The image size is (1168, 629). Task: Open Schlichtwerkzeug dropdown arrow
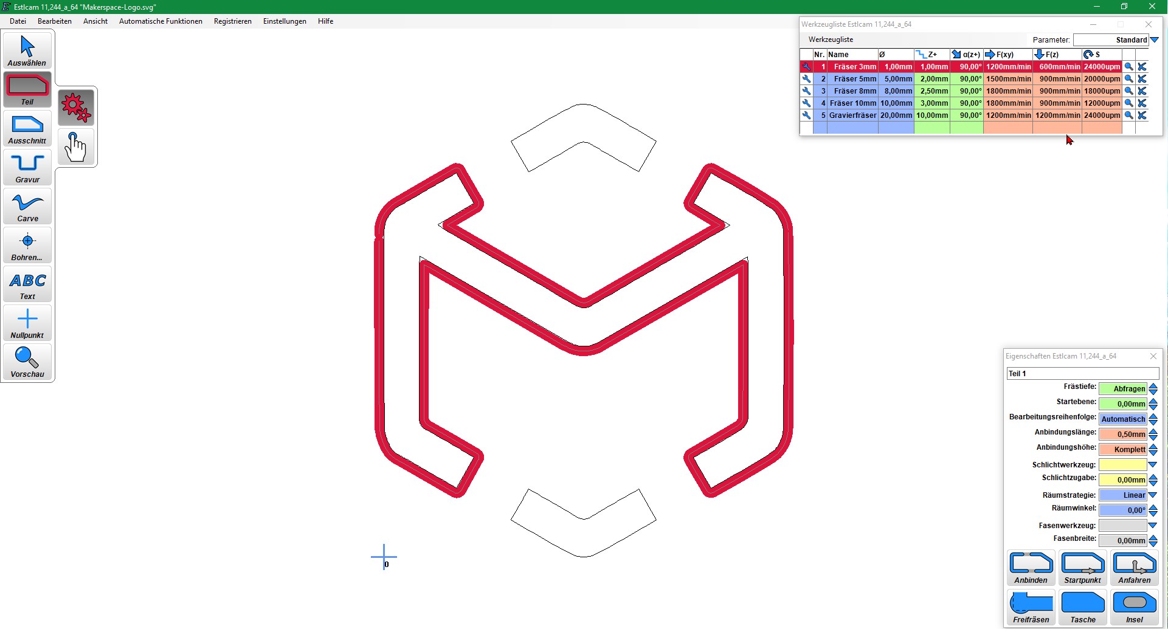[x=1153, y=465]
